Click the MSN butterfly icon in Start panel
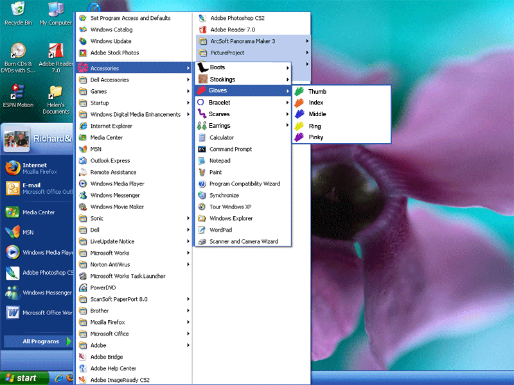514x385 pixels. [12, 232]
